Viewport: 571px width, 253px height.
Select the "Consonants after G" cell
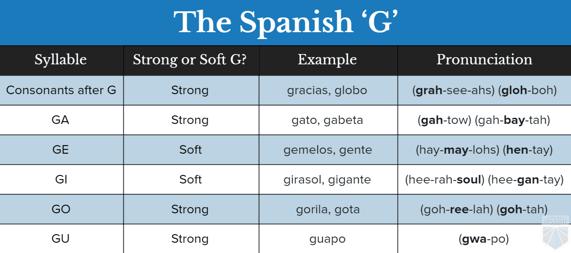[61, 90]
